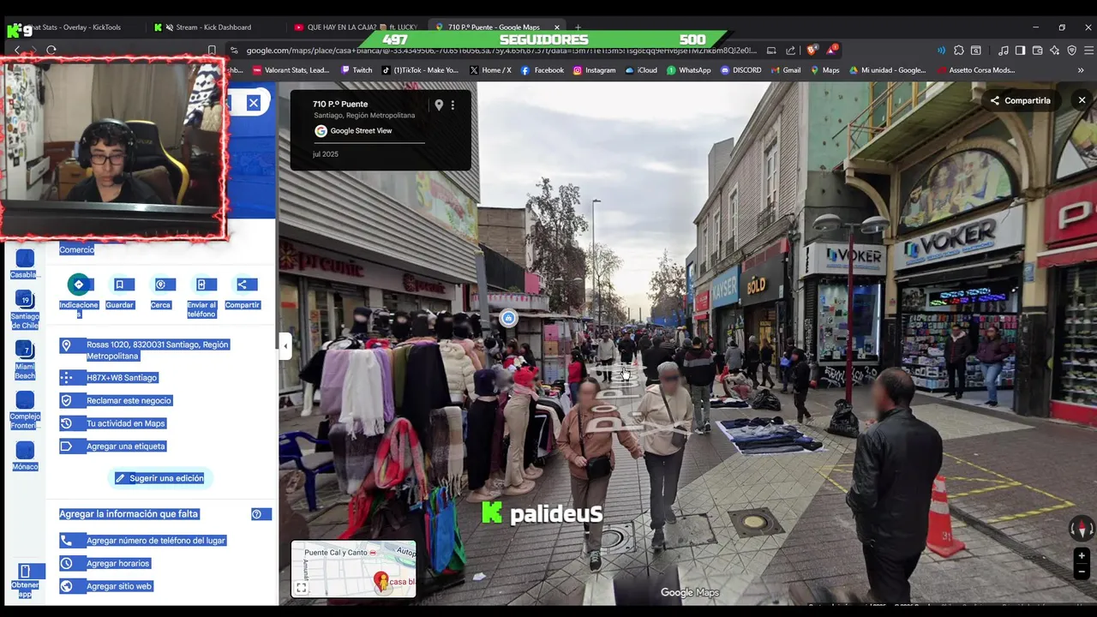Open a new browser tab with plus
1097x617 pixels.
click(x=578, y=27)
